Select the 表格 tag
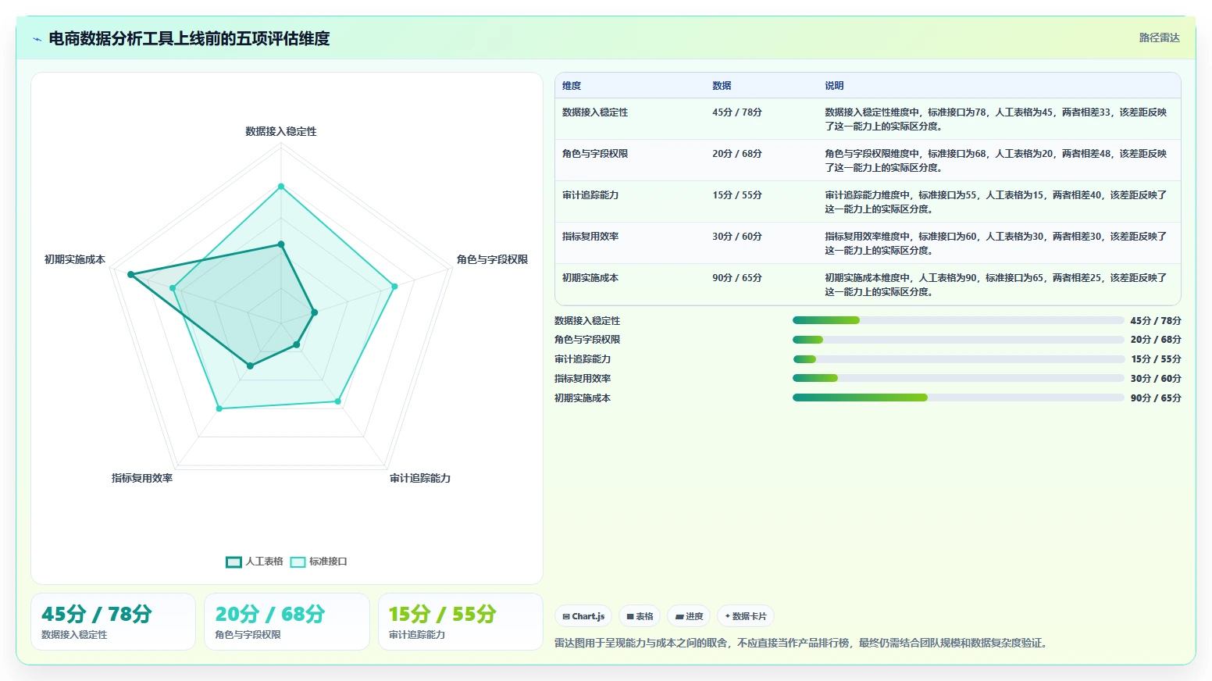 click(640, 616)
